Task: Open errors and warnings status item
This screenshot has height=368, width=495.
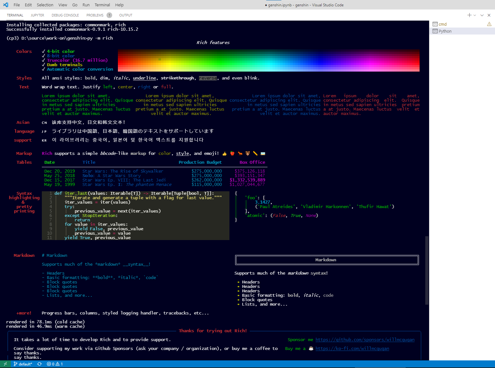Action: (x=55, y=364)
